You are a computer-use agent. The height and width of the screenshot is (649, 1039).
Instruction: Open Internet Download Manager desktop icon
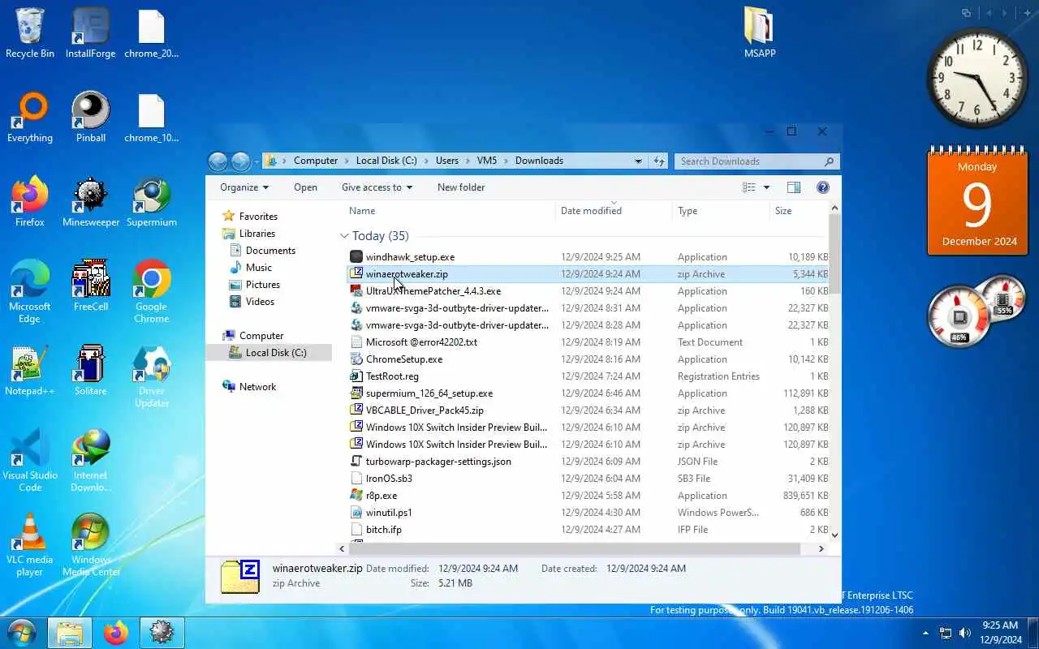point(91,461)
